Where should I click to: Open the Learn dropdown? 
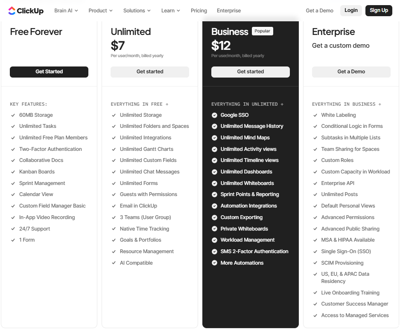[170, 11]
